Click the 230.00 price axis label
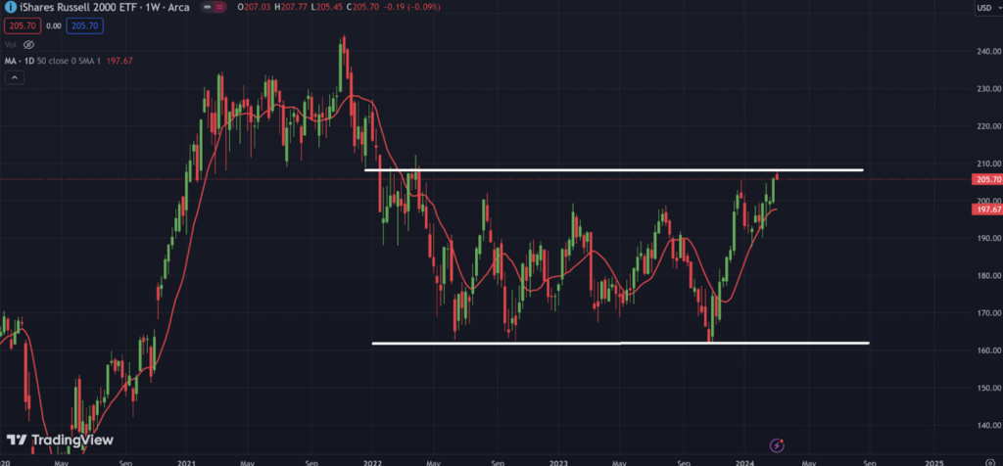Viewport: 1003px width, 466px height. [x=987, y=89]
